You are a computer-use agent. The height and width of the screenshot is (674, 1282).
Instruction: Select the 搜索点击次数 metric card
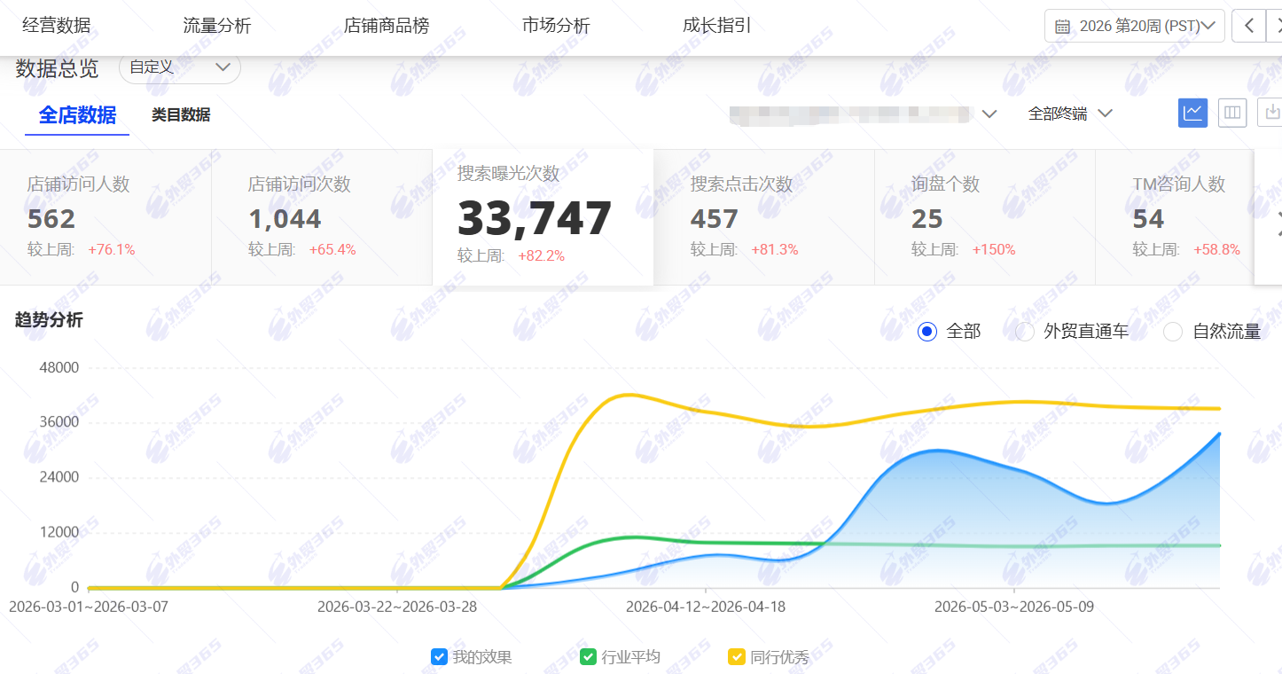point(764,217)
